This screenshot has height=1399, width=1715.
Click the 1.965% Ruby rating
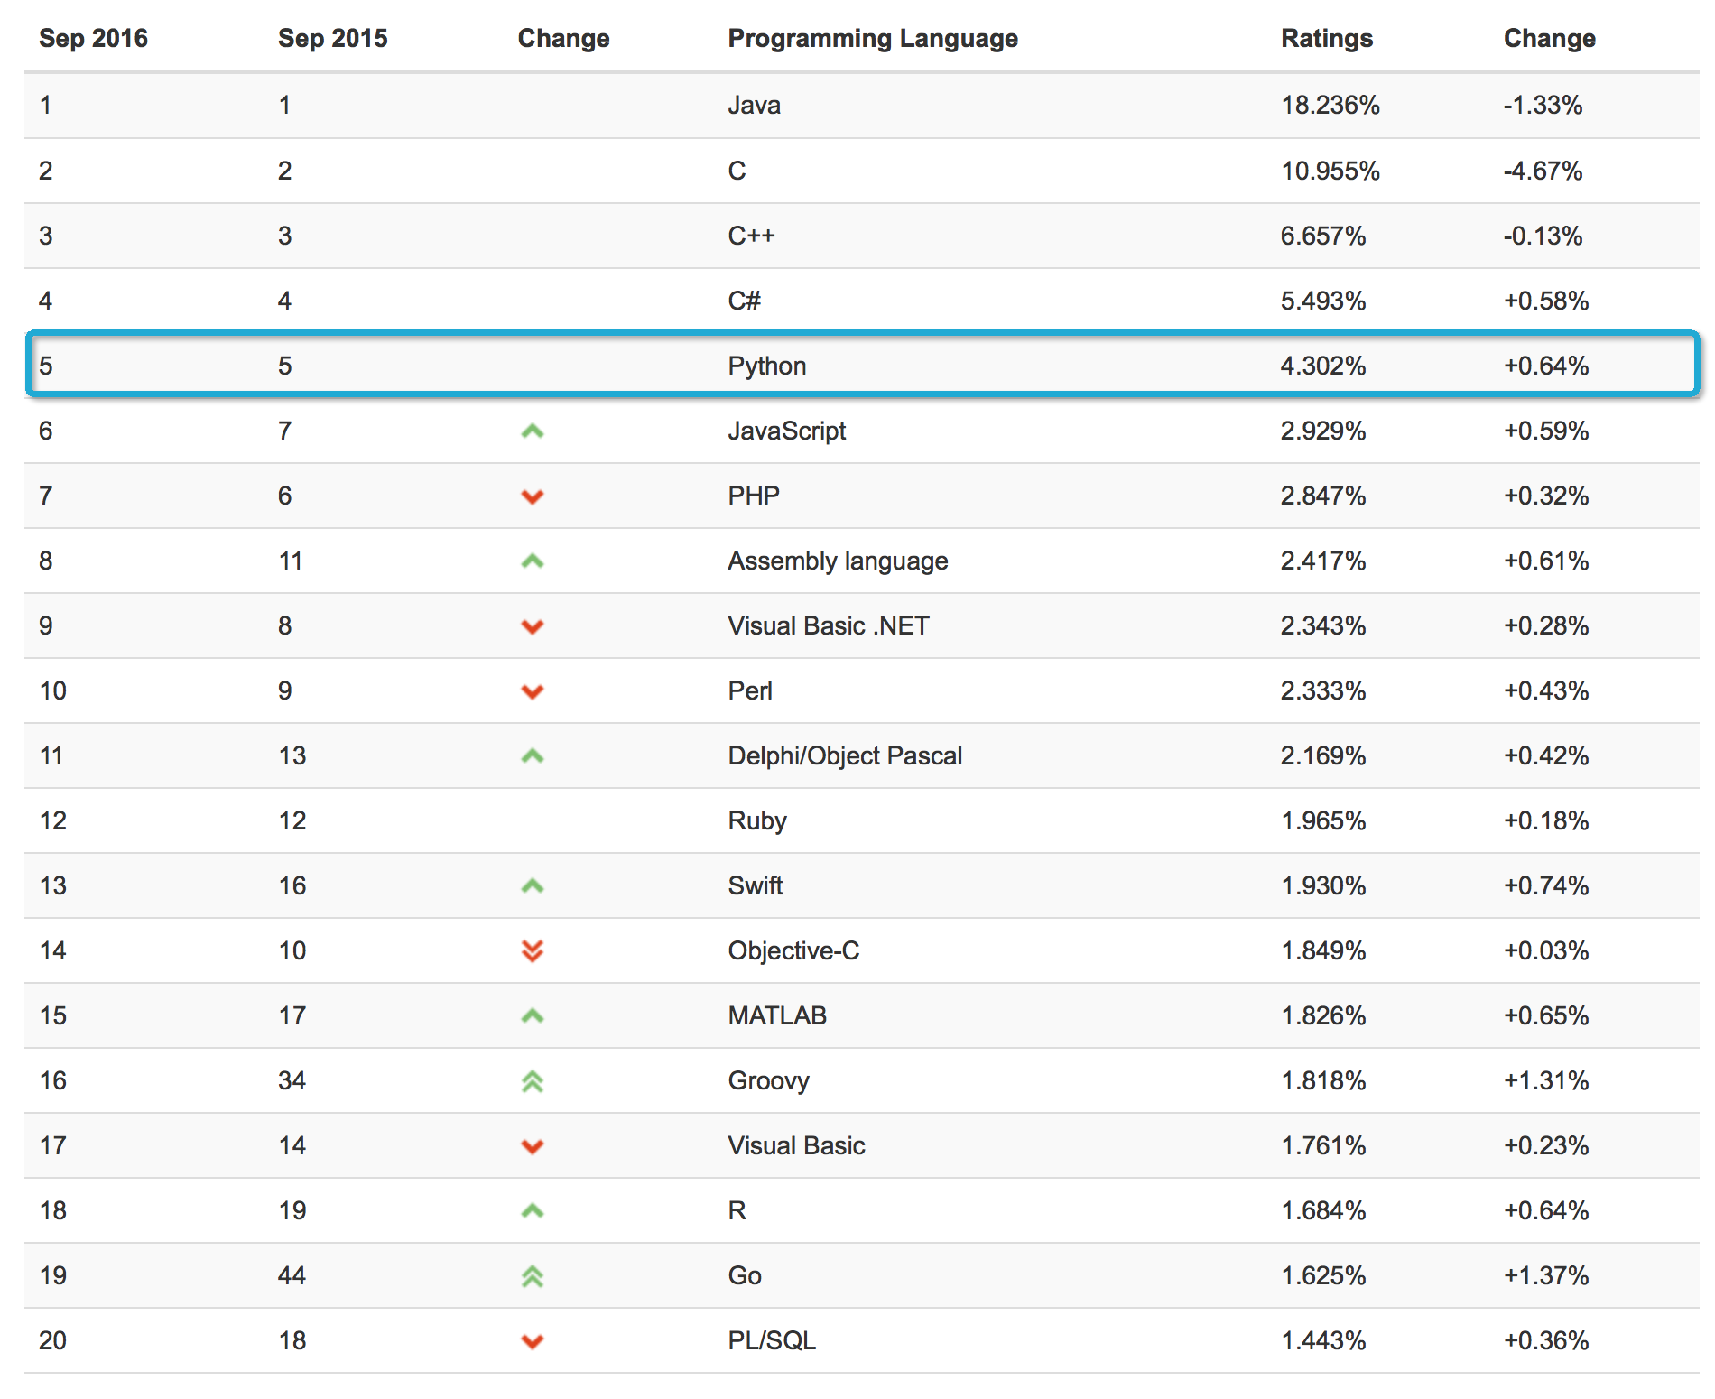click(1323, 820)
